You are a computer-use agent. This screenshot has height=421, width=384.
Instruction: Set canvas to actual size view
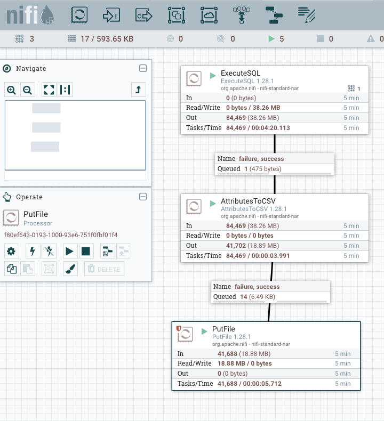pyautogui.click(x=65, y=90)
